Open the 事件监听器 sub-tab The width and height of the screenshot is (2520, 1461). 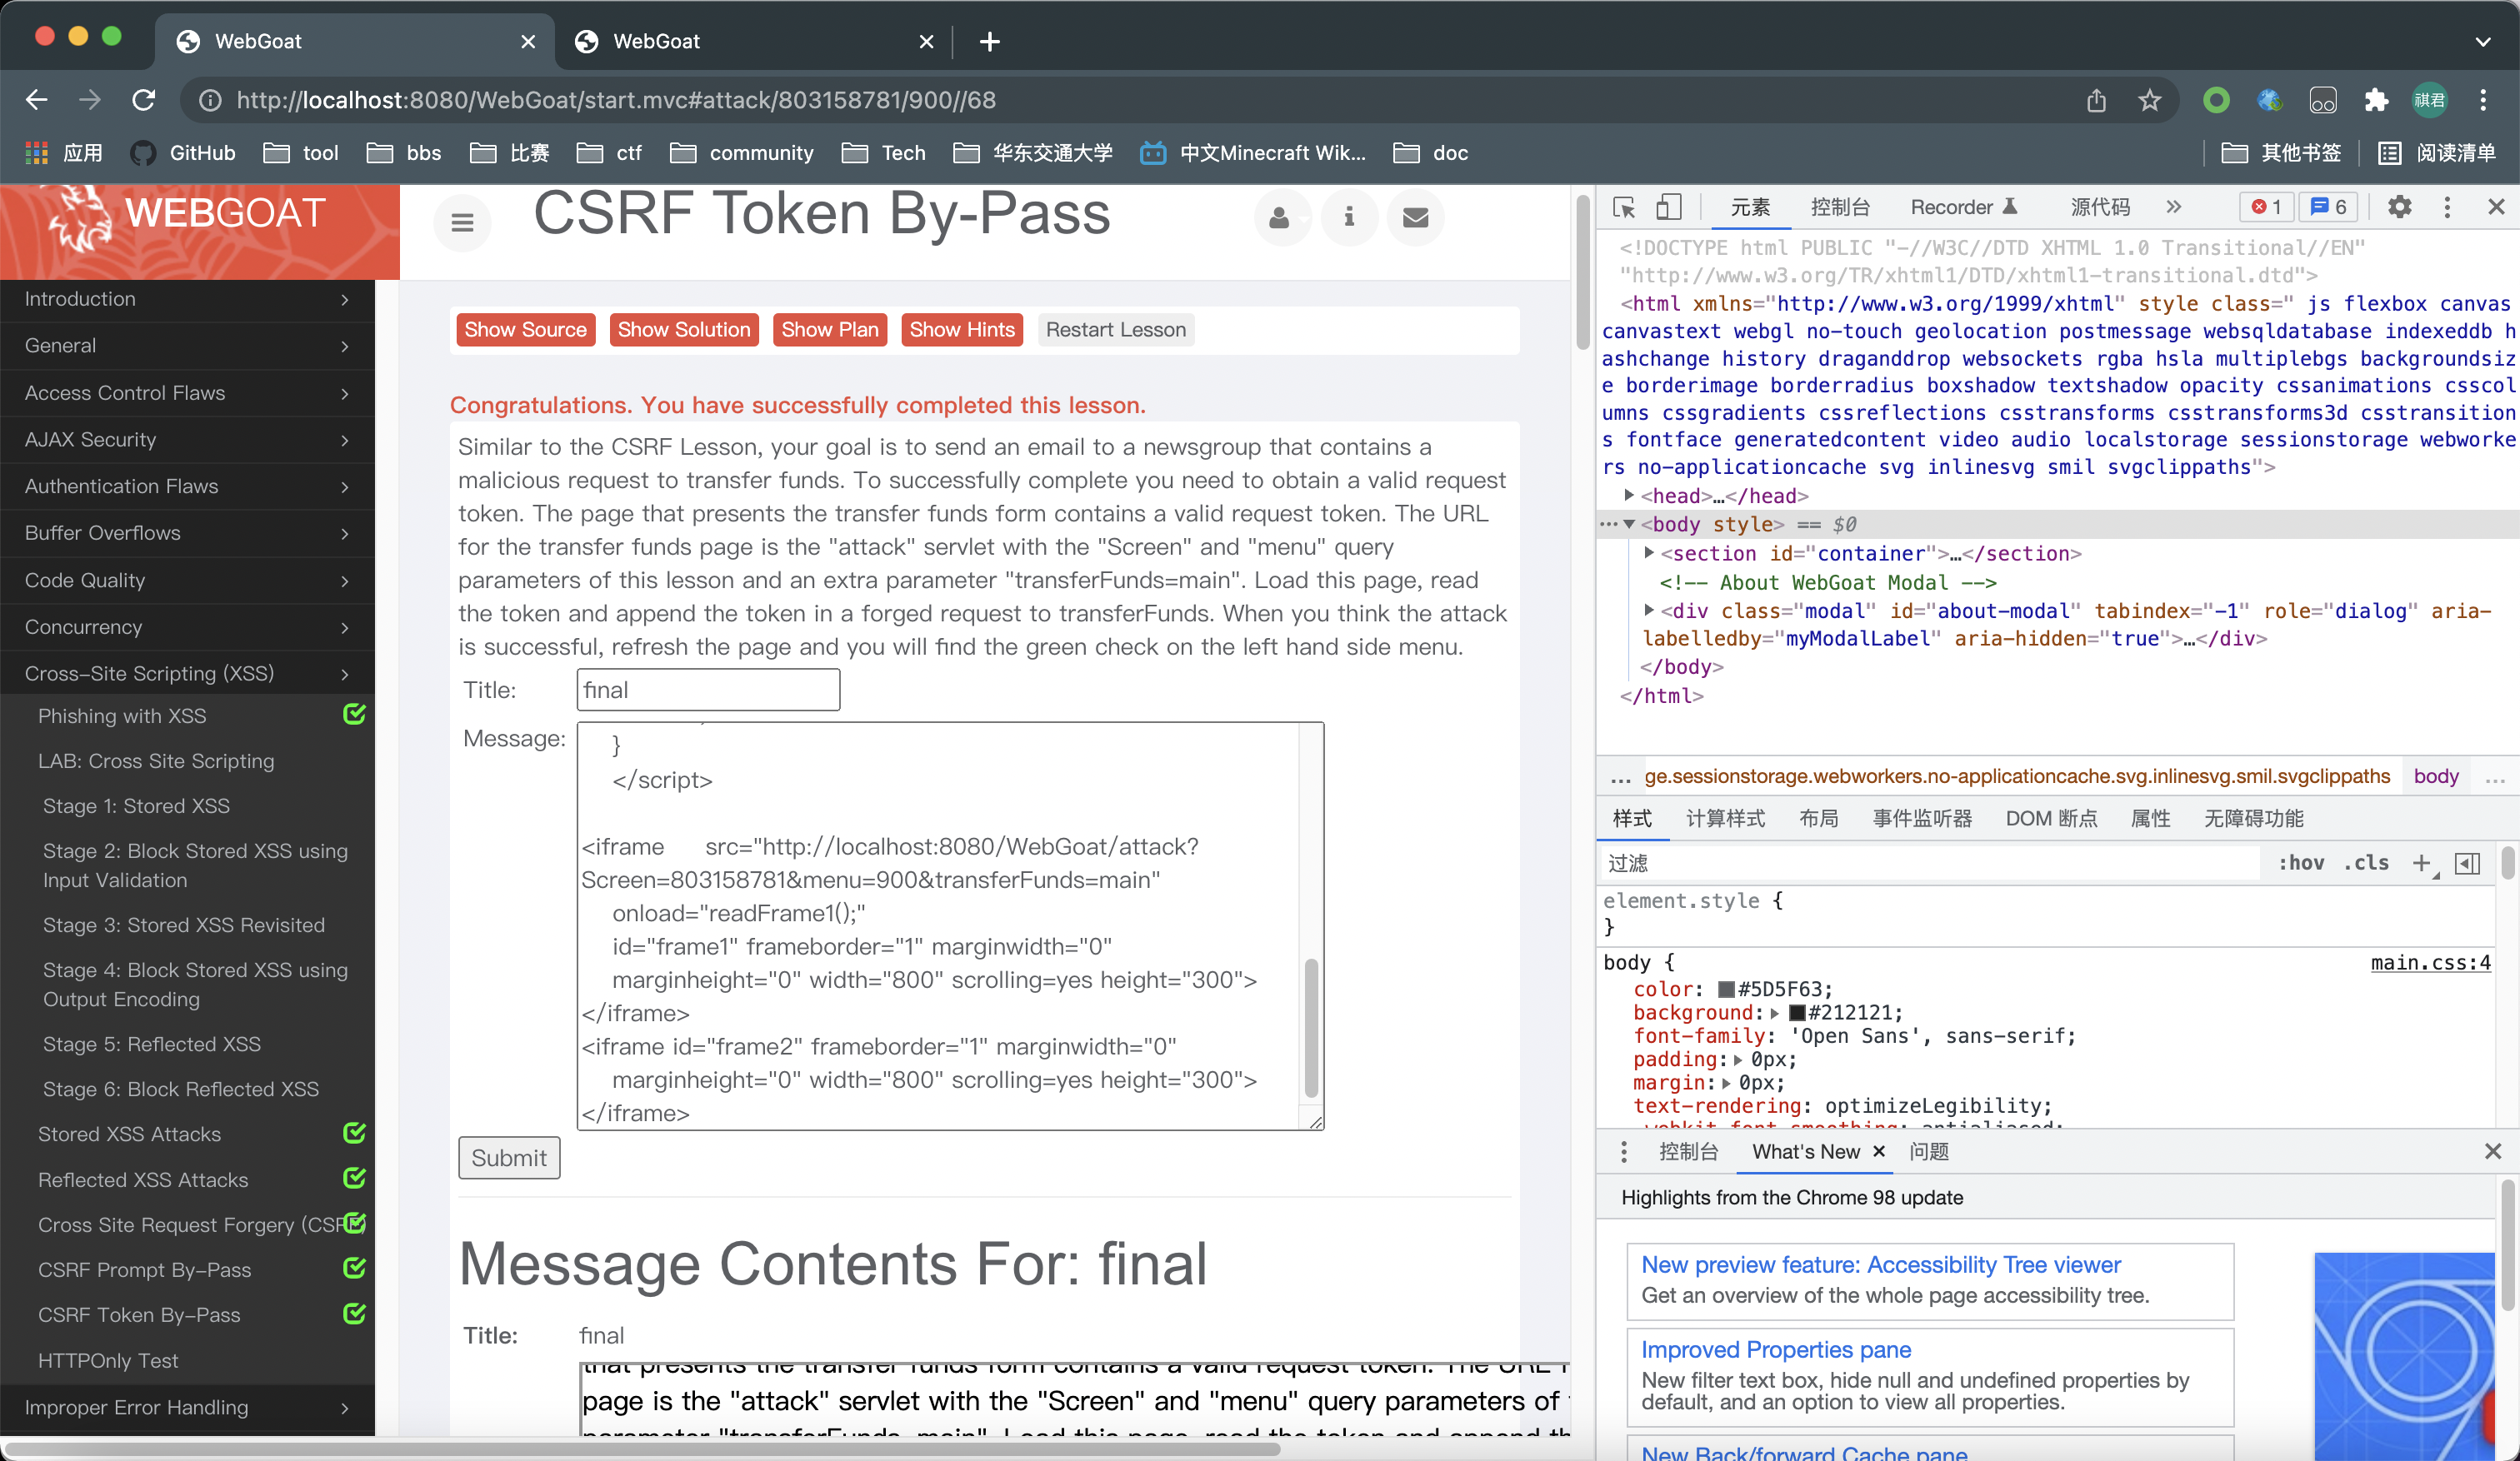[1922, 819]
